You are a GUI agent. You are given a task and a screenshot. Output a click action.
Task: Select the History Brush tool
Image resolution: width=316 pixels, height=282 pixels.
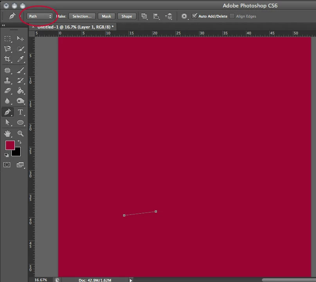coord(20,80)
